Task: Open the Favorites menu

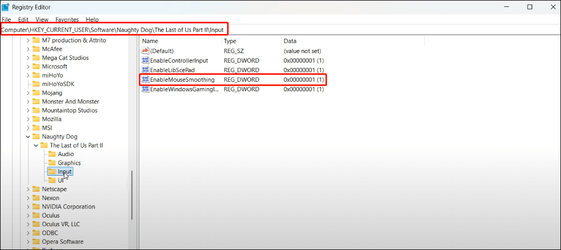Action: (67, 19)
